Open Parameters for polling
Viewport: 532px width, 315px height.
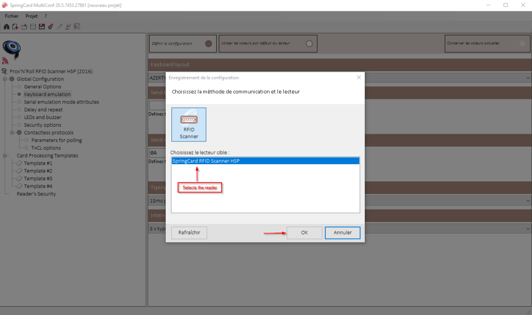(x=56, y=140)
